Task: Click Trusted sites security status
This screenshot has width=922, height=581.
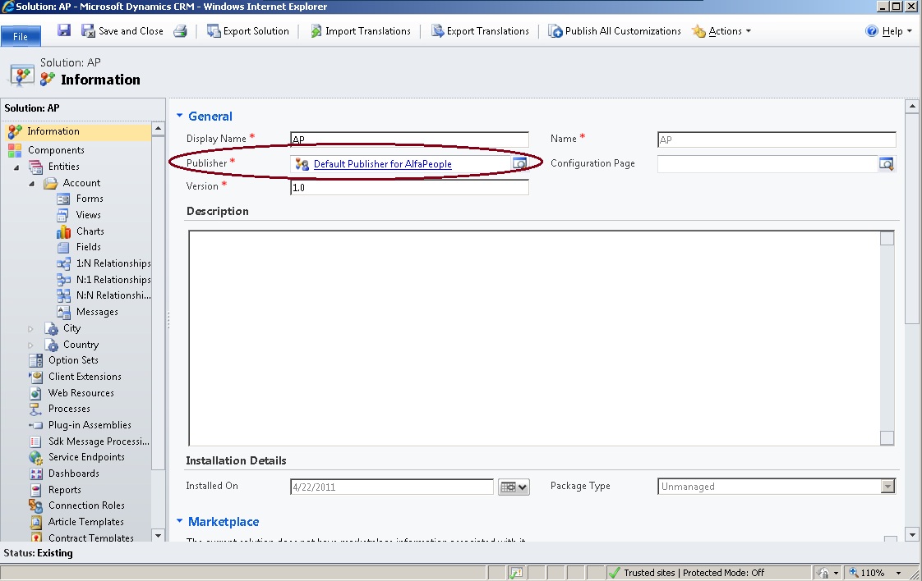Action: [x=687, y=573]
